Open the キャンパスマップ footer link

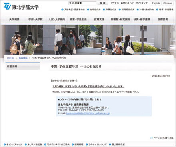(x=14, y=145)
